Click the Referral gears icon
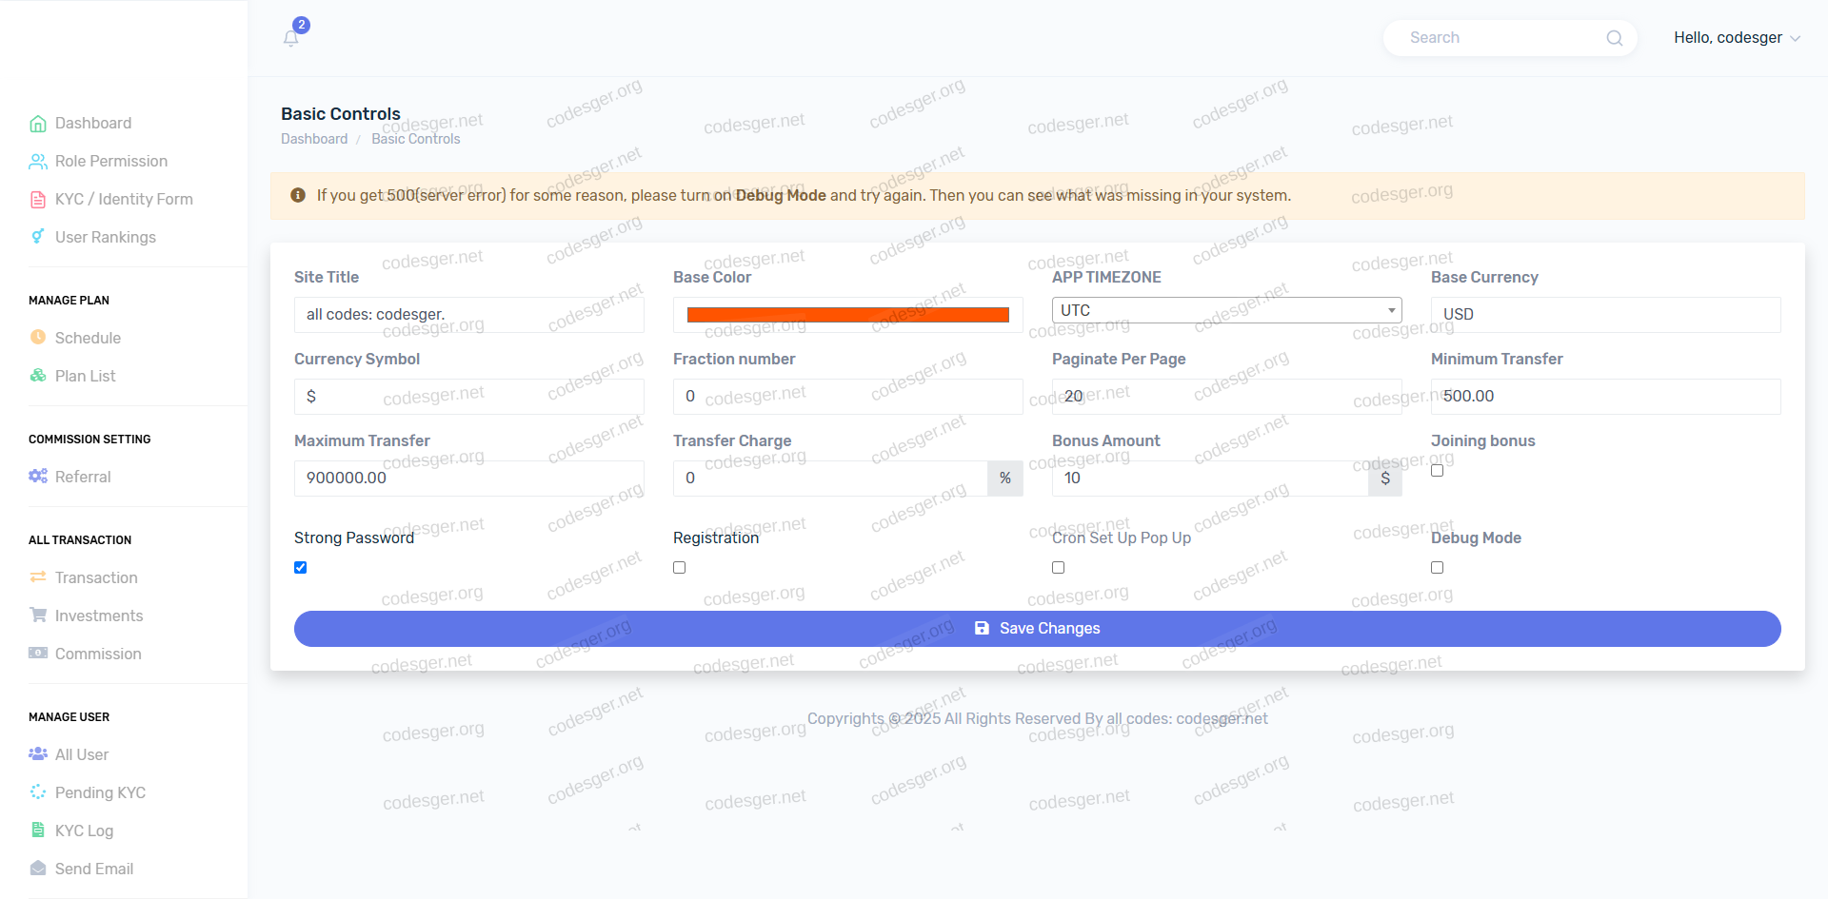The width and height of the screenshot is (1828, 899). click(x=38, y=476)
